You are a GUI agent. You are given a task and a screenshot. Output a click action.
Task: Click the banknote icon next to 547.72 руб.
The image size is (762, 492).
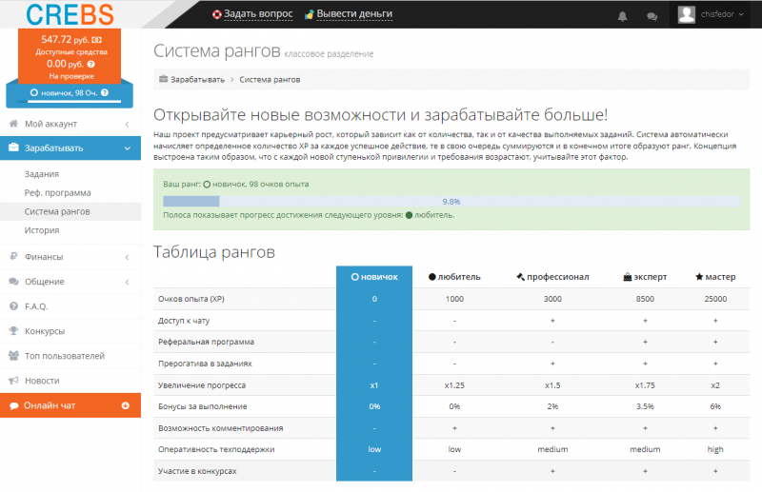point(97,40)
